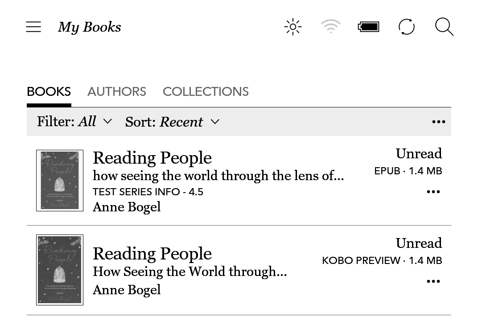Expand the Filter: All dropdown
478x321 pixels.
click(x=74, y=122)
